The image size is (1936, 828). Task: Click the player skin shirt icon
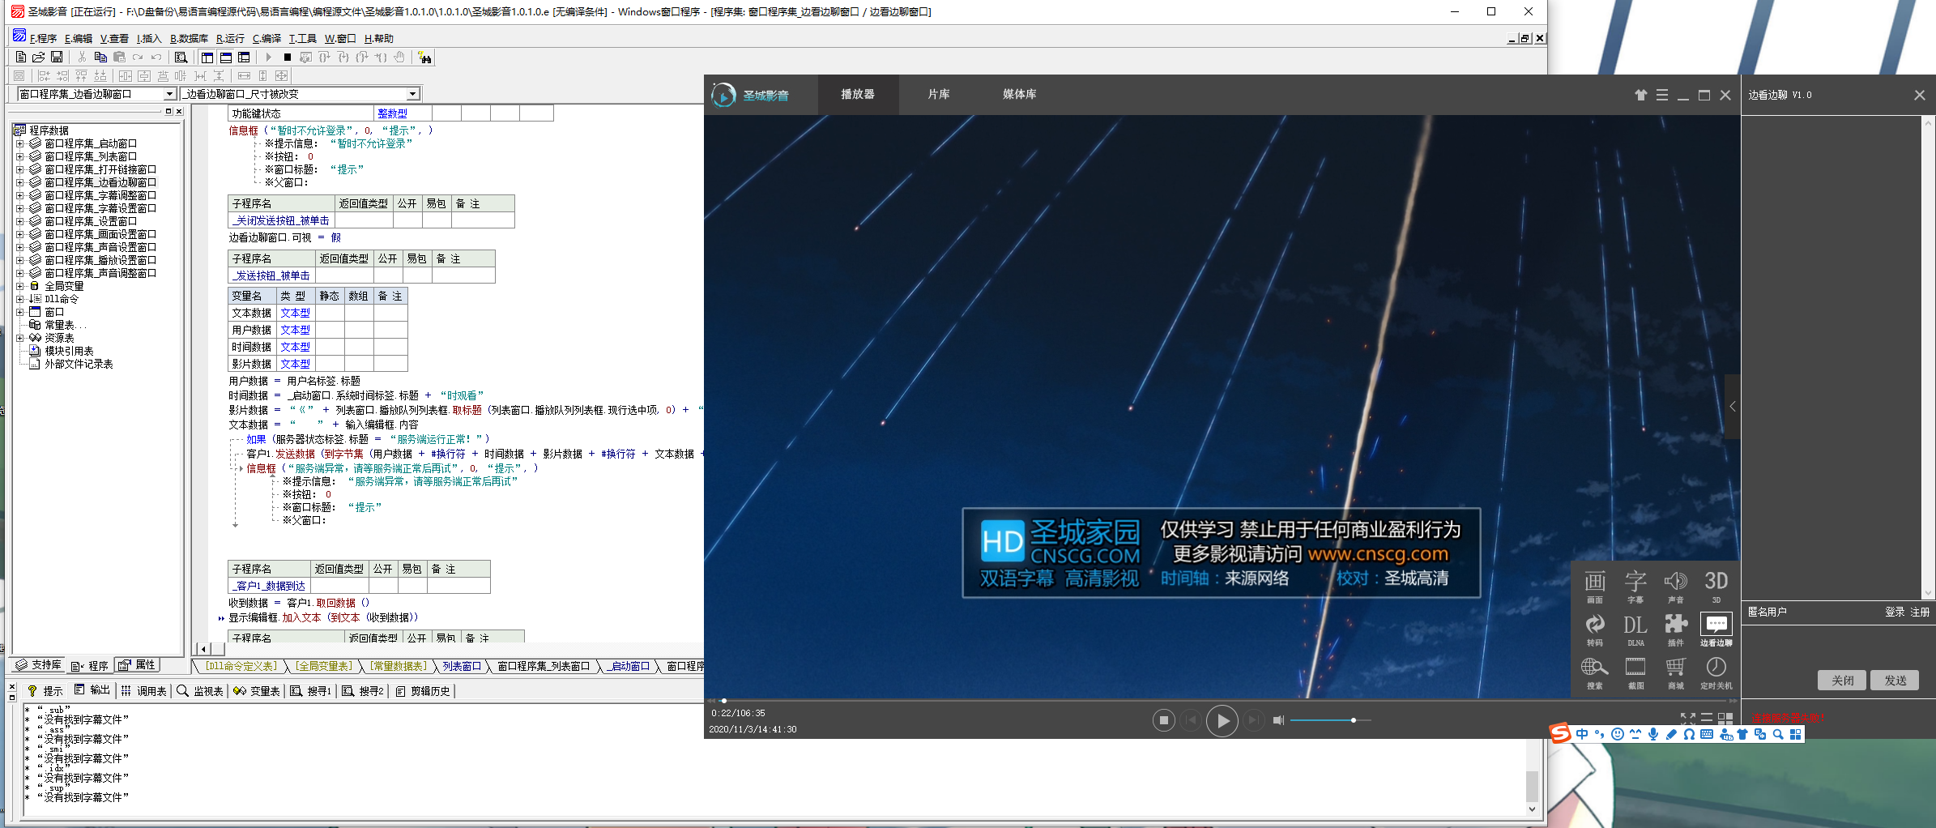coord(1640,95)
